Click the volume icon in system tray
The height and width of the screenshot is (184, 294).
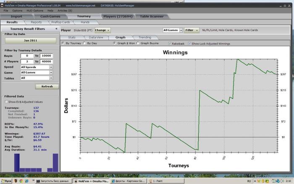click(282, 181)
